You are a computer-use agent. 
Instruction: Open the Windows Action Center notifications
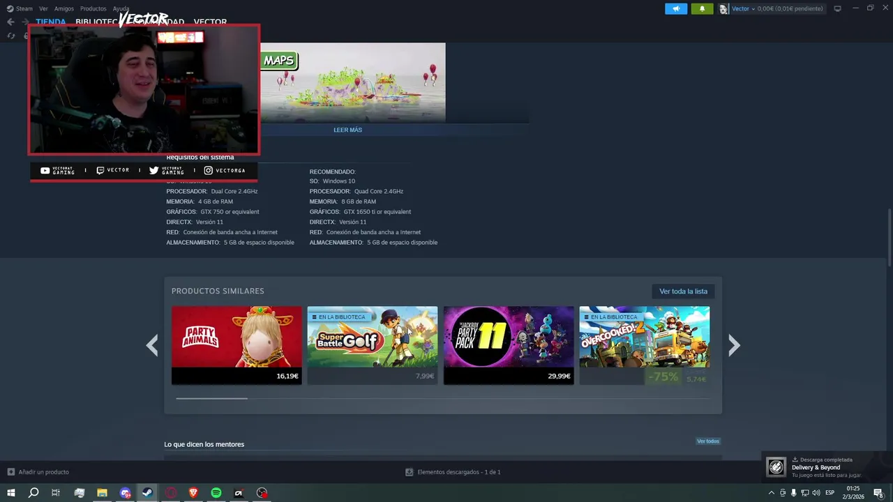[878, 493]
